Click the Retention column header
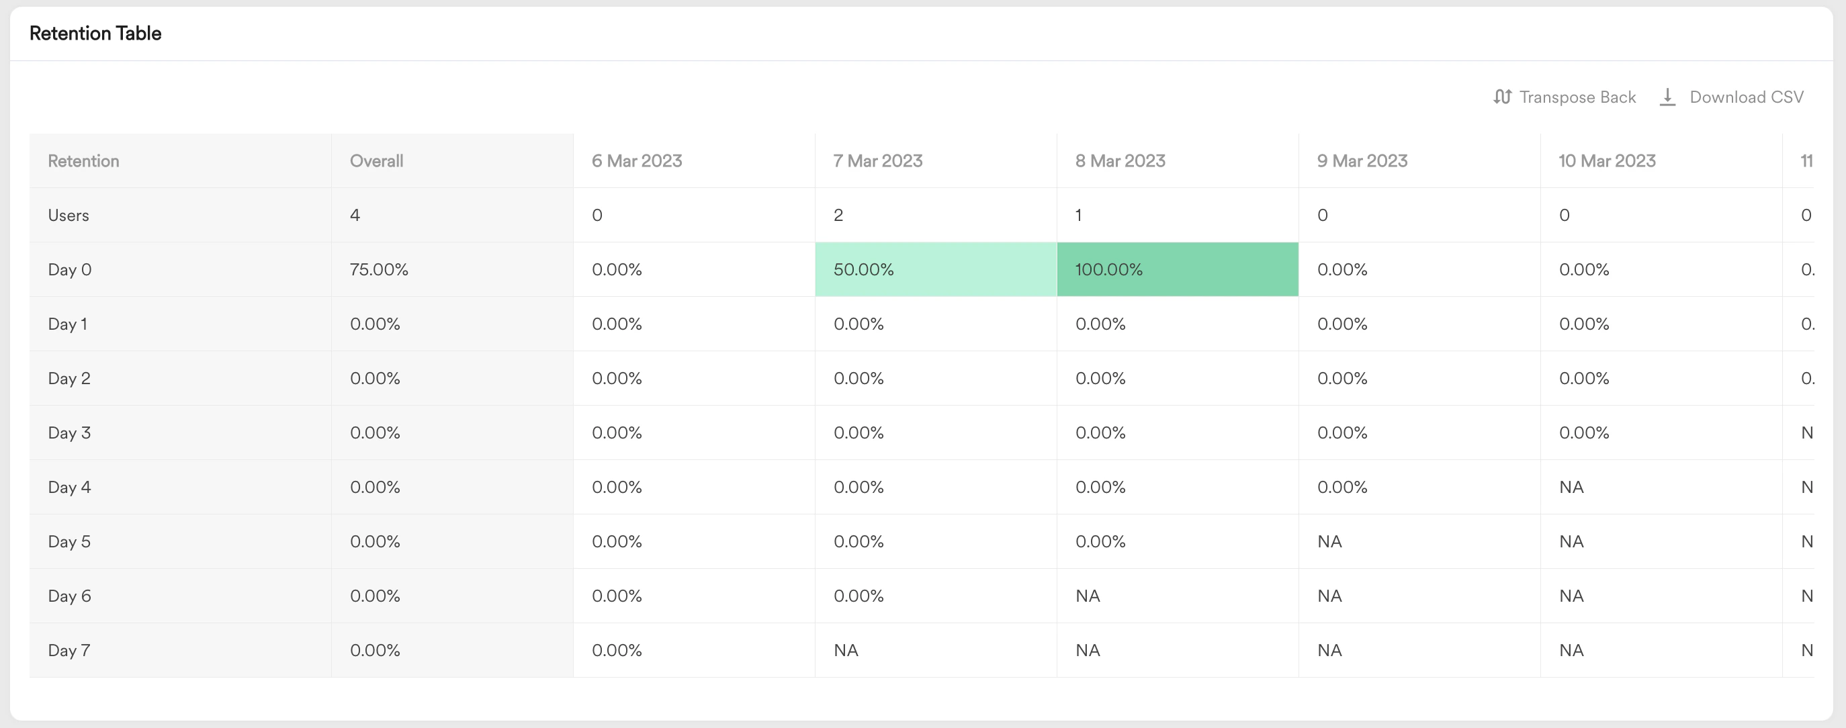 [83, 161]
